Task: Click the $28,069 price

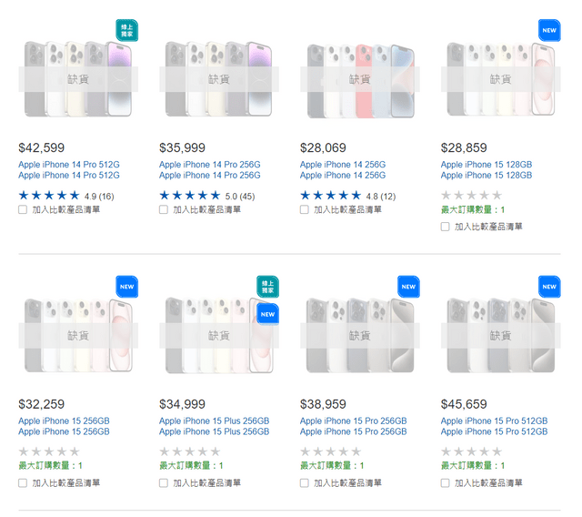Action: pyautogui.click(x=323, y=147)
